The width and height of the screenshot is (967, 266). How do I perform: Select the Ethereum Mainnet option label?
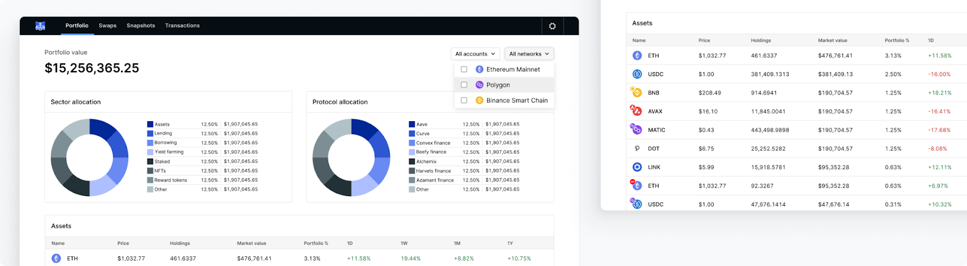513,69
